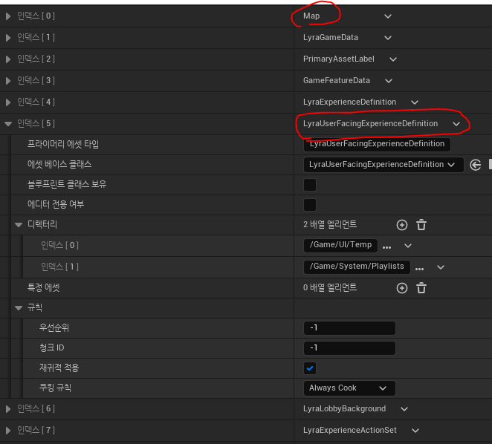
Task: Select 에셋 베이스 클래스 label
Action: click(x=59, y=164)
